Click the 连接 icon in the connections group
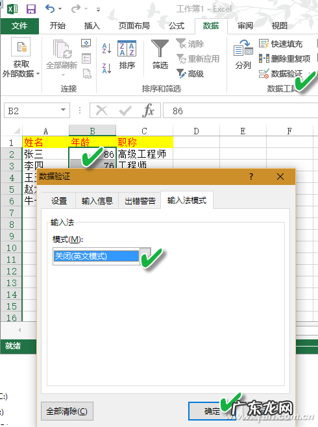This screenshot has height=427, width=318. (x=86, y=43)
